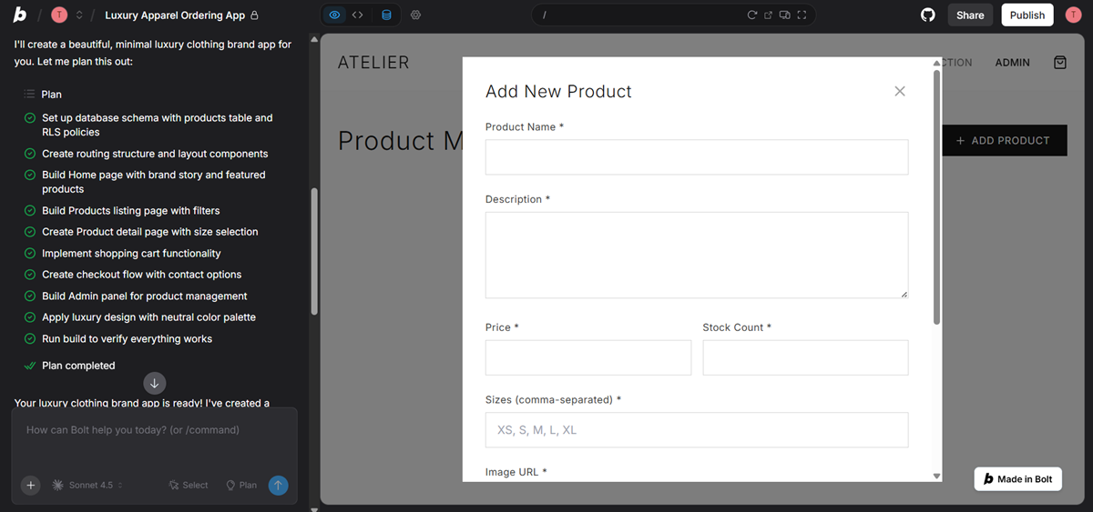Switch to the preview eye view
The height and width of the screenshot is (512, 1093).
(x=334, y=15)
